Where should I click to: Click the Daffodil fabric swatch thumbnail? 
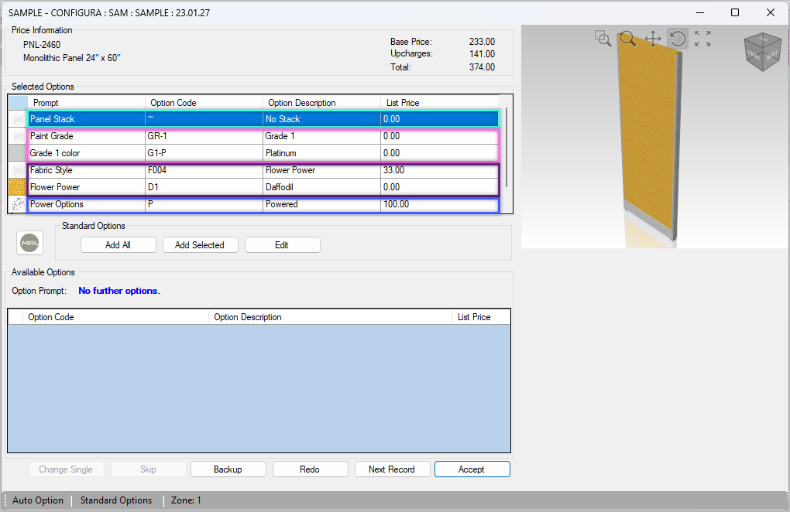click(18, 187)
